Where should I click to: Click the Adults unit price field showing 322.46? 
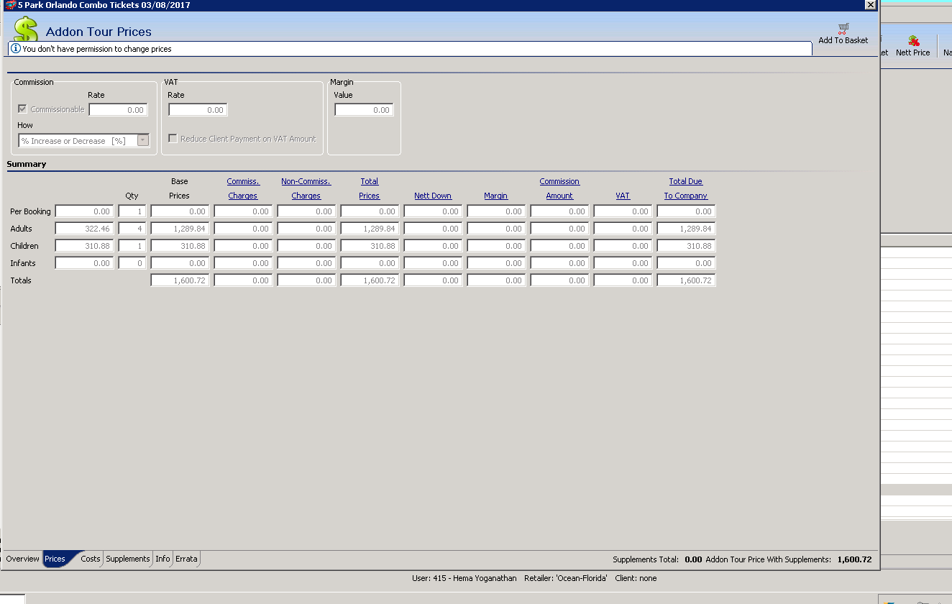coord(85,229)
